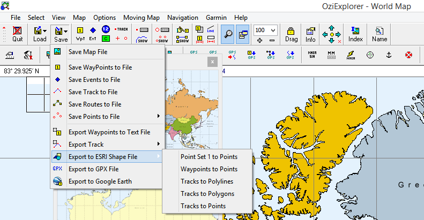Screen dimensions: 424x220
Task: Click the GPS track download icon
Action: click(x=290, y=55)
